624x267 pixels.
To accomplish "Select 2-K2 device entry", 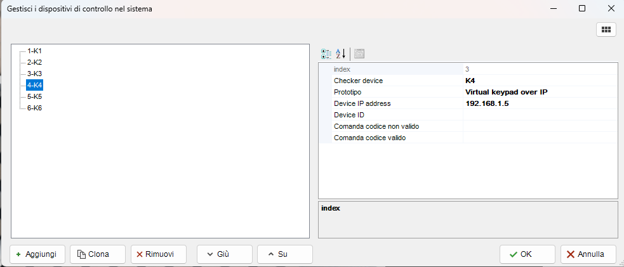I will coord(34,62).
